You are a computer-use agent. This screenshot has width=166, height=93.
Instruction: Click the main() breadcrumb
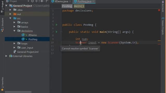point(79,6)
